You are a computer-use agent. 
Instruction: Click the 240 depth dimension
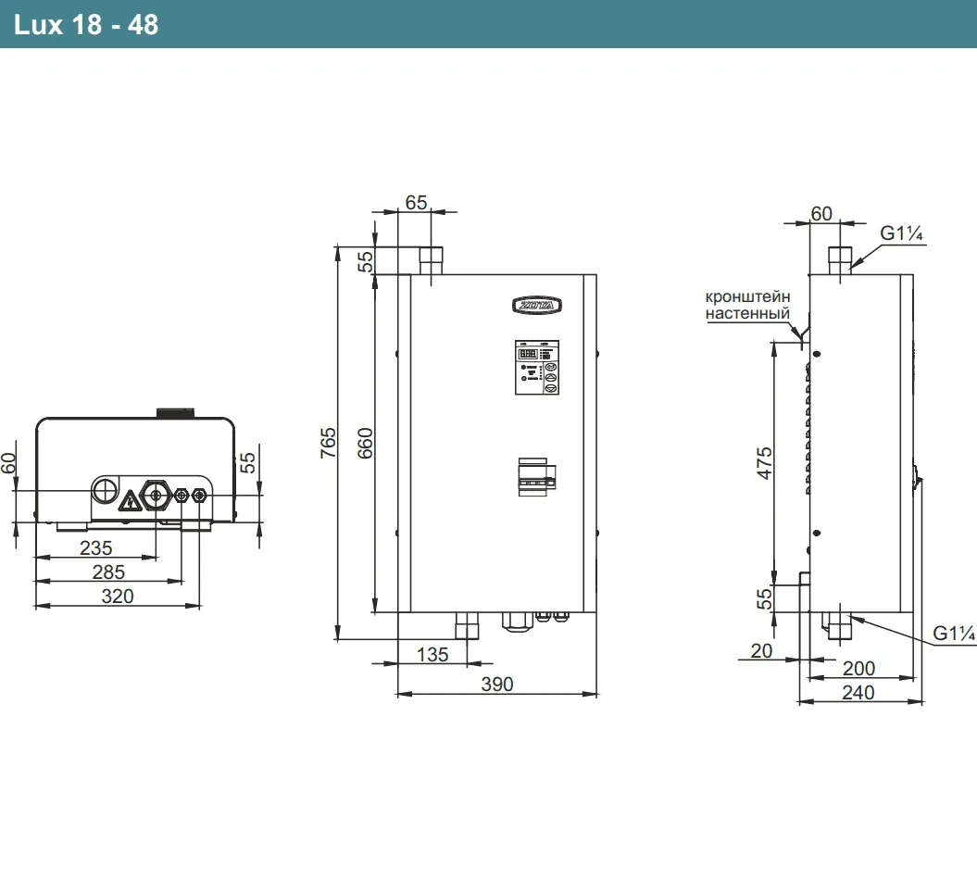(x=858, y=692)
